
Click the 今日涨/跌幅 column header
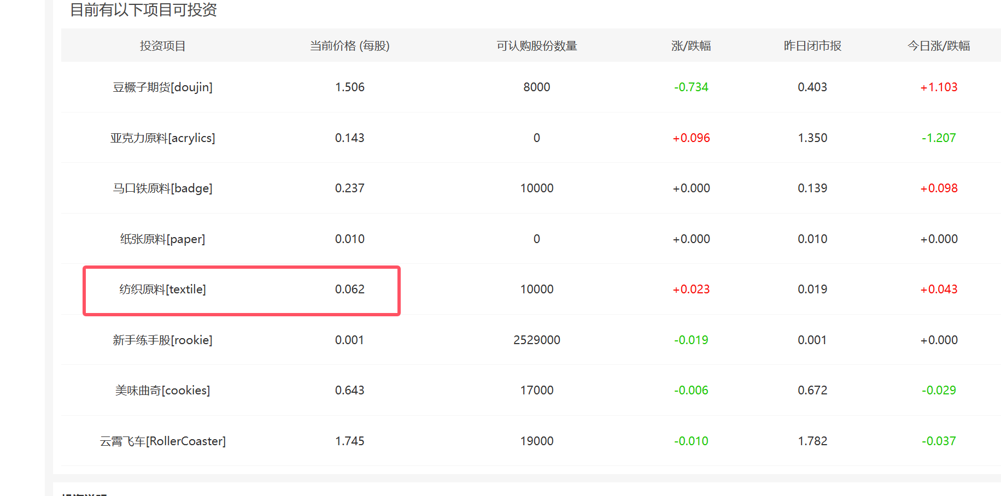coord(939,46)
